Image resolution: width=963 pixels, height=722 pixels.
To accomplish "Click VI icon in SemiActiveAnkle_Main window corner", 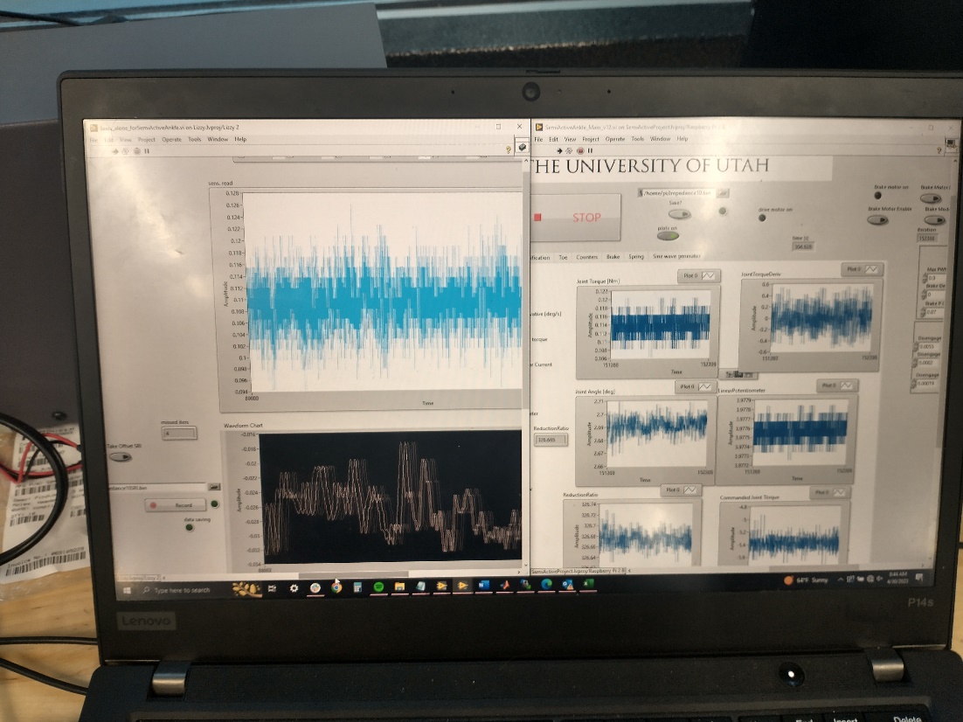I will click(952, 145).
